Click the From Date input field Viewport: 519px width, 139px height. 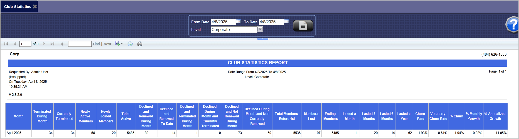tap(223, 22)
